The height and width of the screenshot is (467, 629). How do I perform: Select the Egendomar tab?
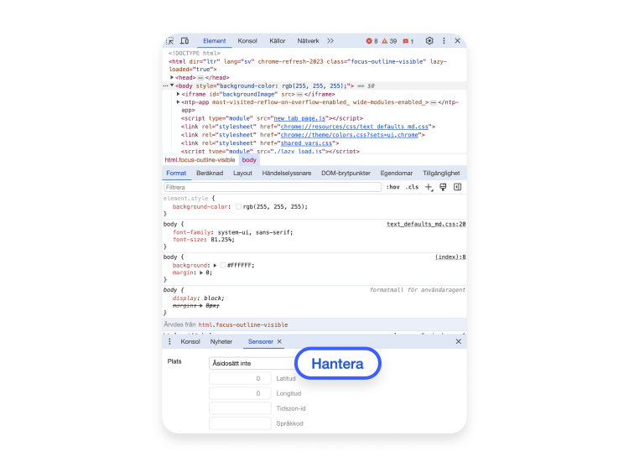tap(397, 174)
